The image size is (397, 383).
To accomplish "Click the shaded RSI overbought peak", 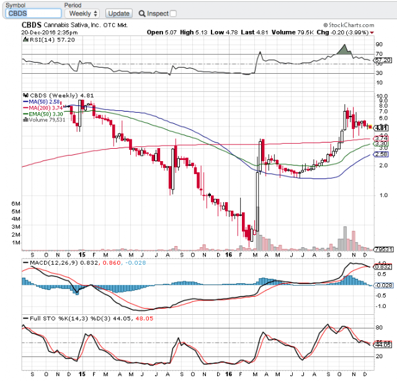I will click(344, 50).
